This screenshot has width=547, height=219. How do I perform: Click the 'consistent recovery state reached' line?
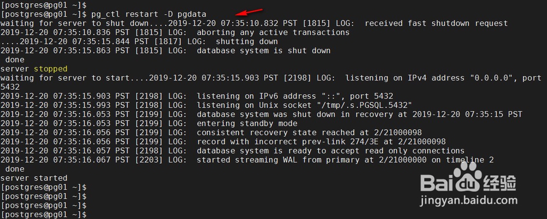(x=211, y=132)
